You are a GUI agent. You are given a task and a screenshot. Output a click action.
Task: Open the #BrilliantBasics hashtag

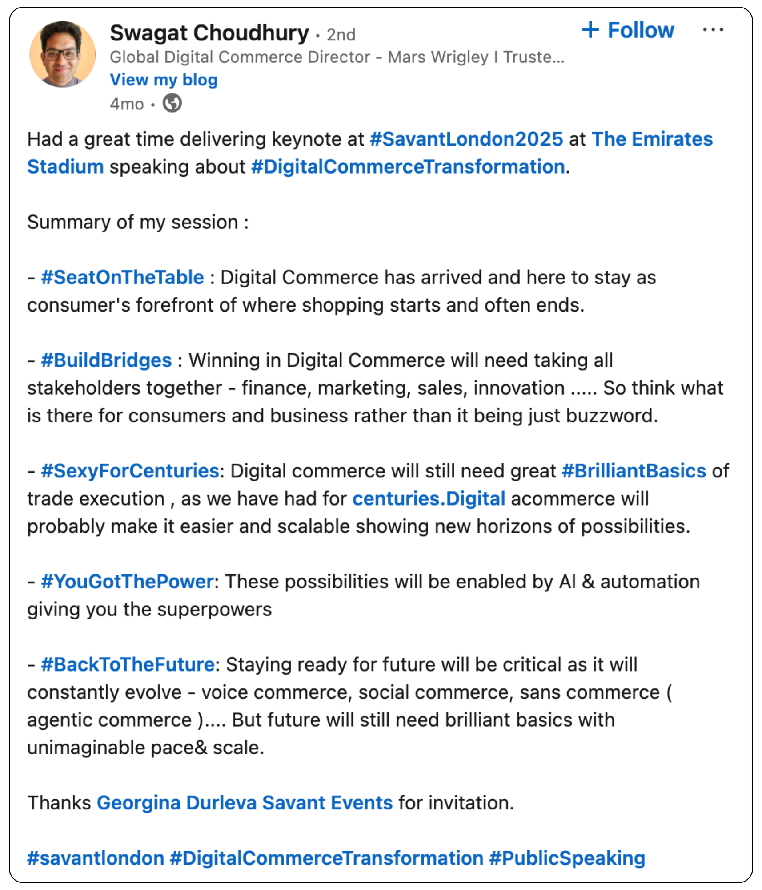(x=634, y=471)
